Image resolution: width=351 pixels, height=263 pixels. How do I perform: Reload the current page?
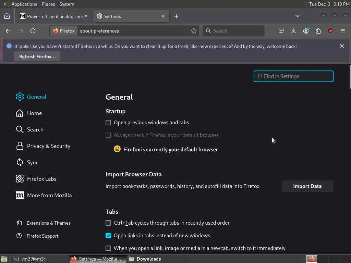(33, 31)
